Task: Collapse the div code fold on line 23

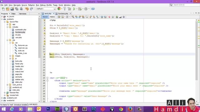Action: coord(47,78)
